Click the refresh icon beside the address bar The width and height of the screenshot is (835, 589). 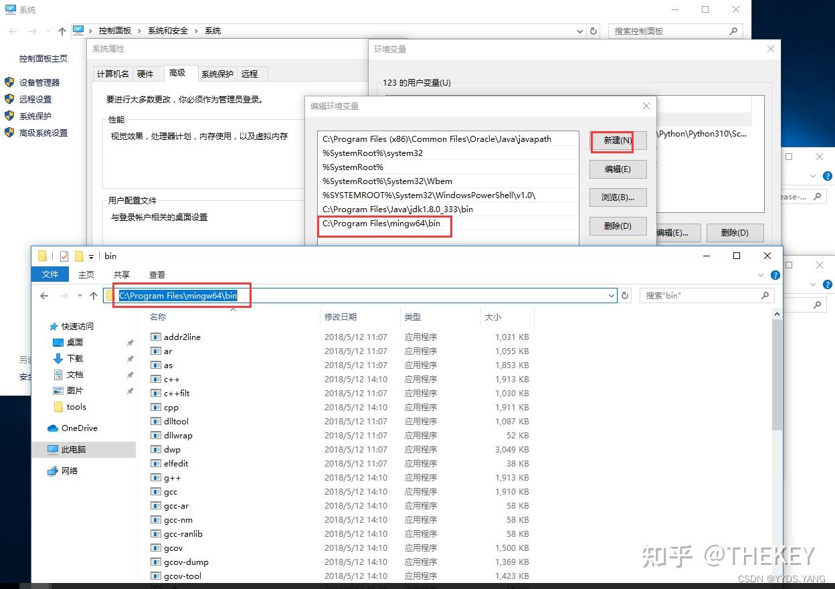[624, 295]
